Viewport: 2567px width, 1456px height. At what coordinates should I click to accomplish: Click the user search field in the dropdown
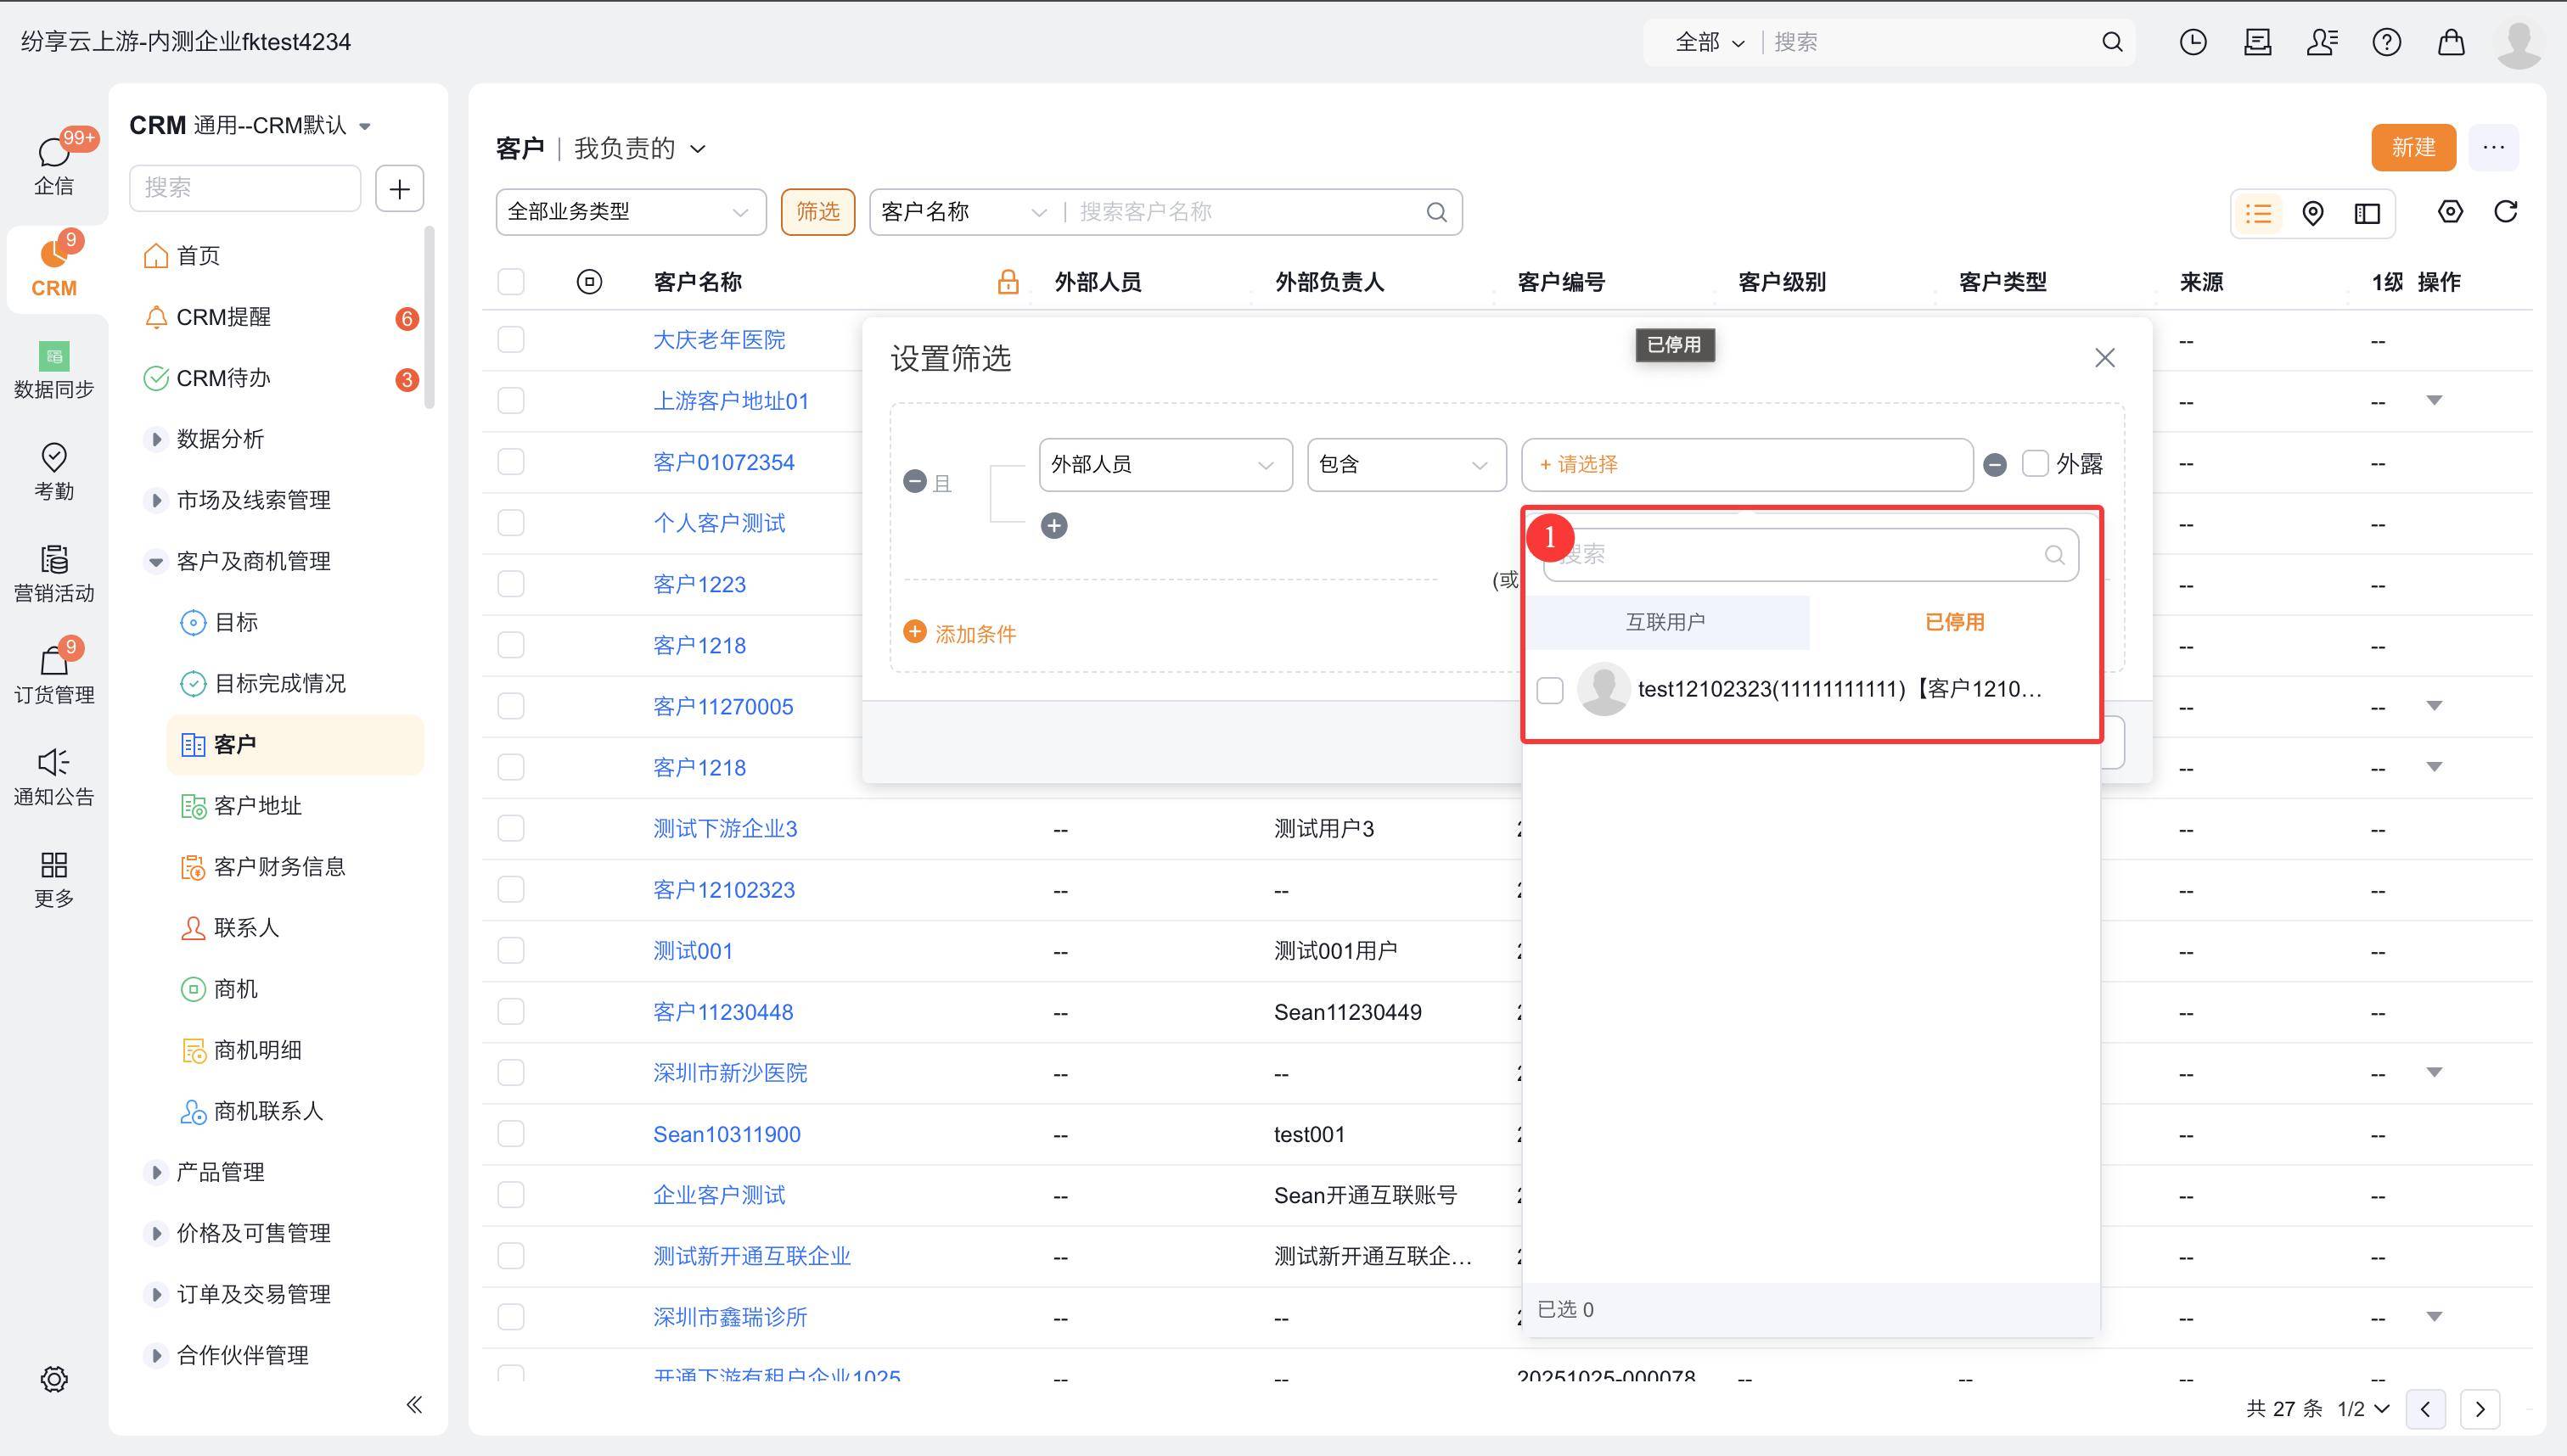point(1800,555)
